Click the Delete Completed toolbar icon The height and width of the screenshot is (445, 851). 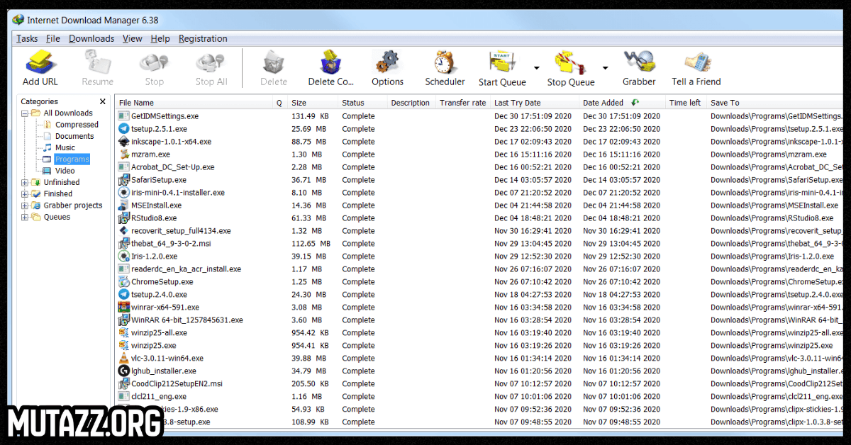pyautogui.click(x=330, y=64)
